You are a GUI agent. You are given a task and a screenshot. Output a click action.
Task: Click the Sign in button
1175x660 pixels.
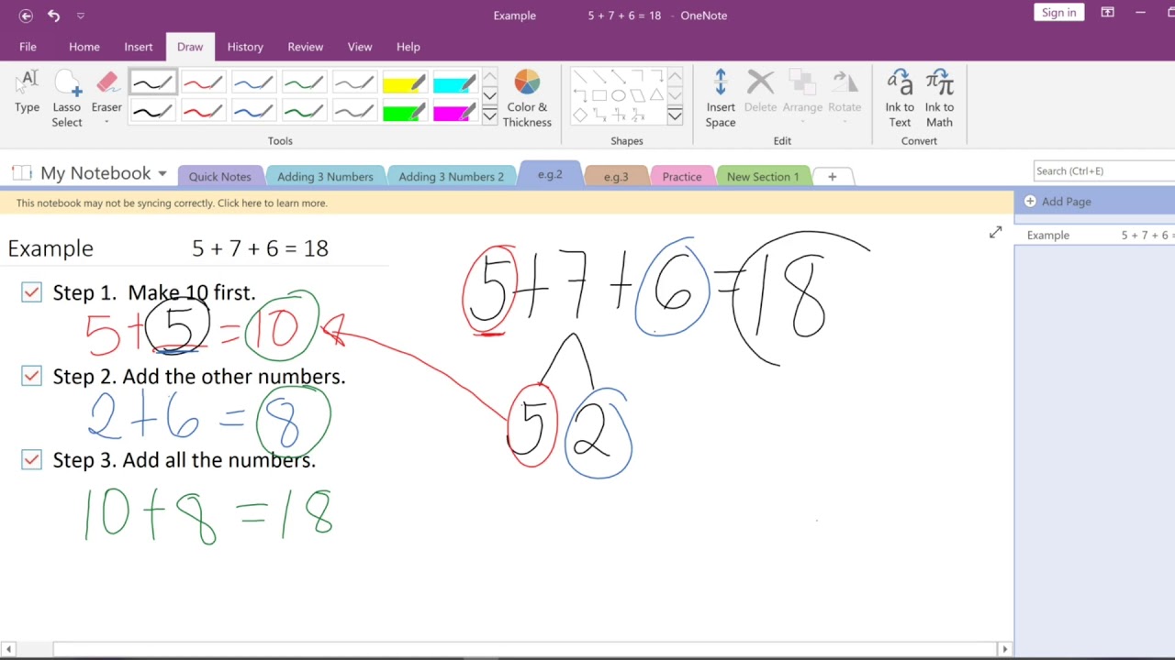1058,13
